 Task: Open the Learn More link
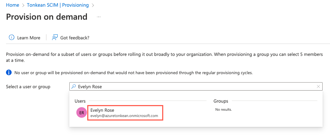[28, 38]
